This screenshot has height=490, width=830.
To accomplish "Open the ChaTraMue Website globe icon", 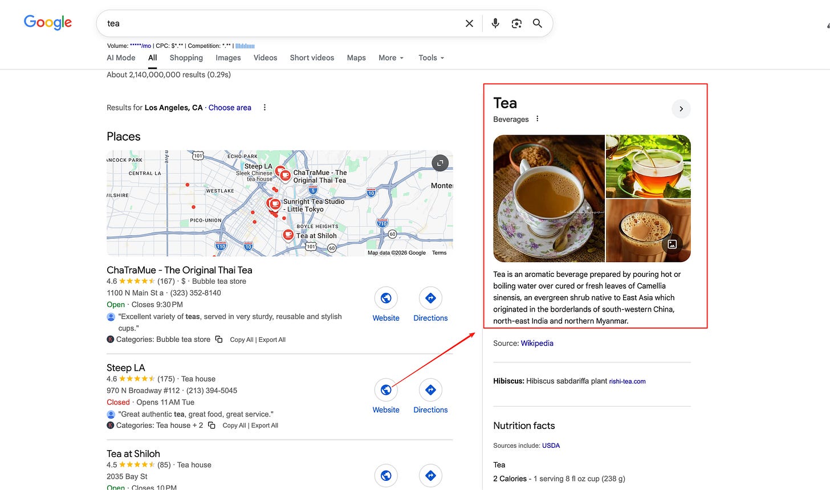I will click(386, 298).
